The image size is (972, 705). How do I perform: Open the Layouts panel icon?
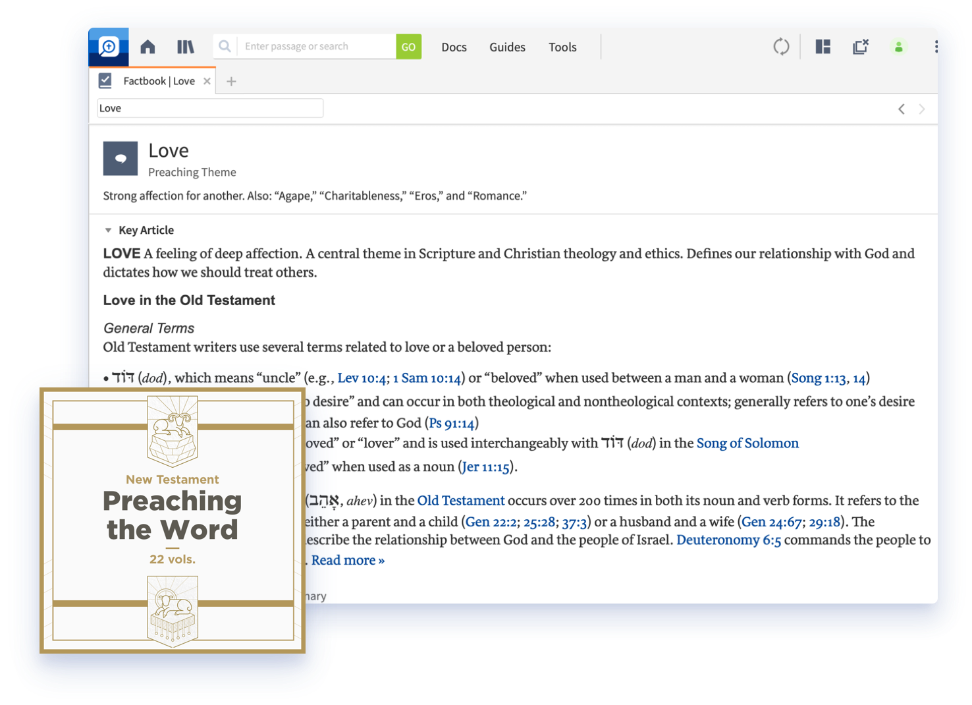(x=823, y=47)
